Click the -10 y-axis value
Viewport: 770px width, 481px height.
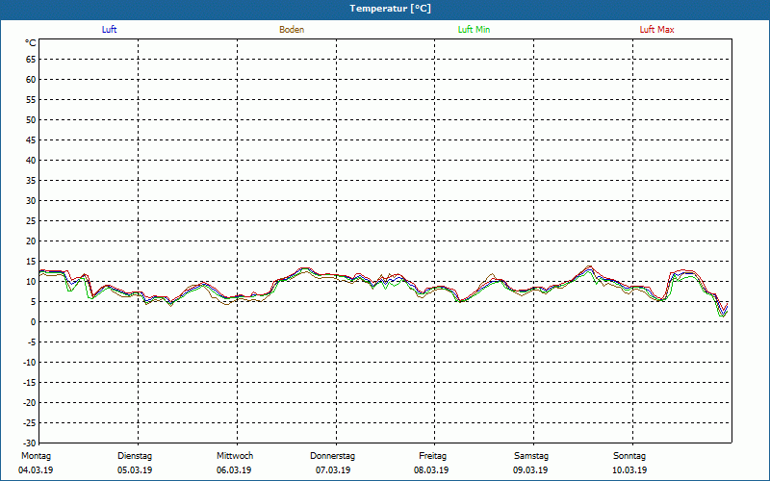(x=30, y=363)
